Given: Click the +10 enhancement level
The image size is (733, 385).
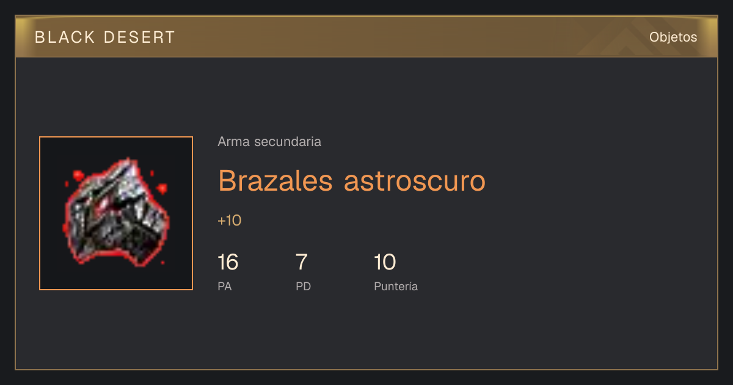Looking at the screenshot, I should (x=230, y=221).
